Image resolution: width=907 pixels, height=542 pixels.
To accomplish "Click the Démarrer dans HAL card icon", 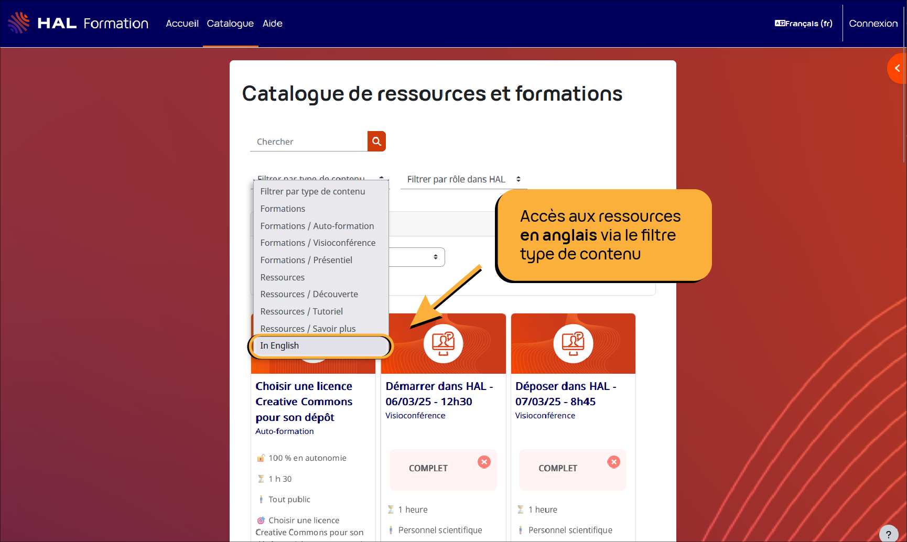I will point(443,343).
